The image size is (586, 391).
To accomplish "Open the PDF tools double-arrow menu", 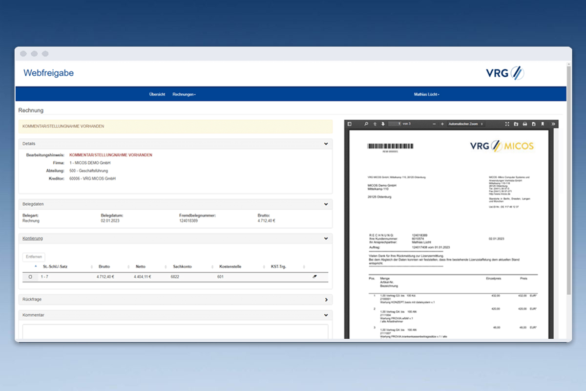I will coord(553,124).
